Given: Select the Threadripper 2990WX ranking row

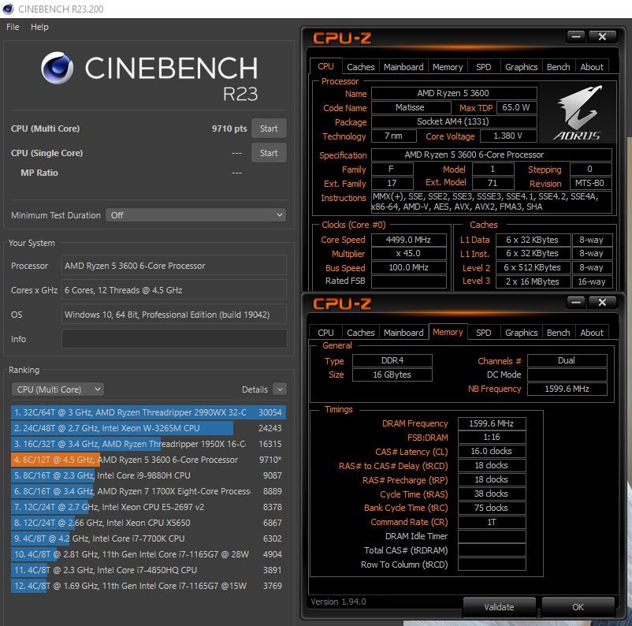Looking at the screenshot, I should pos(148,412).
